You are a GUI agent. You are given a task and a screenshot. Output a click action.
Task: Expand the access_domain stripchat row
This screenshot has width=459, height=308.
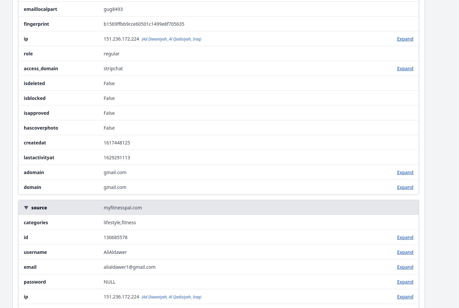[x=405, y=69]
